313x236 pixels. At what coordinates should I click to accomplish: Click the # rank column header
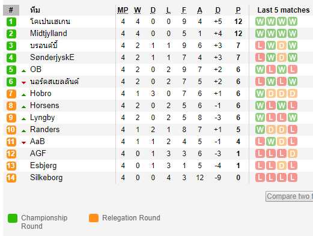11,10
